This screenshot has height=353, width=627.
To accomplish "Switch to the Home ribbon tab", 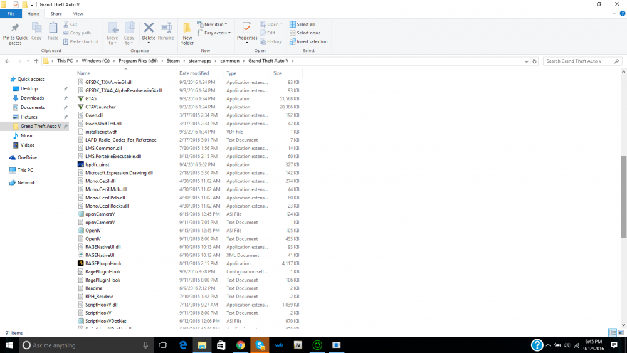I will click(33, 14).
